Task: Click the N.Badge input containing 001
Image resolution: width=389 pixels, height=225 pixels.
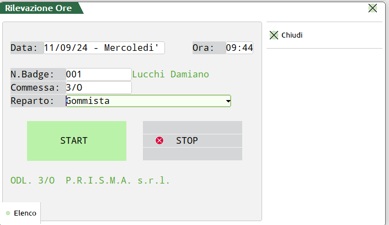Action: pyautogui.click(x=98, y=74)
